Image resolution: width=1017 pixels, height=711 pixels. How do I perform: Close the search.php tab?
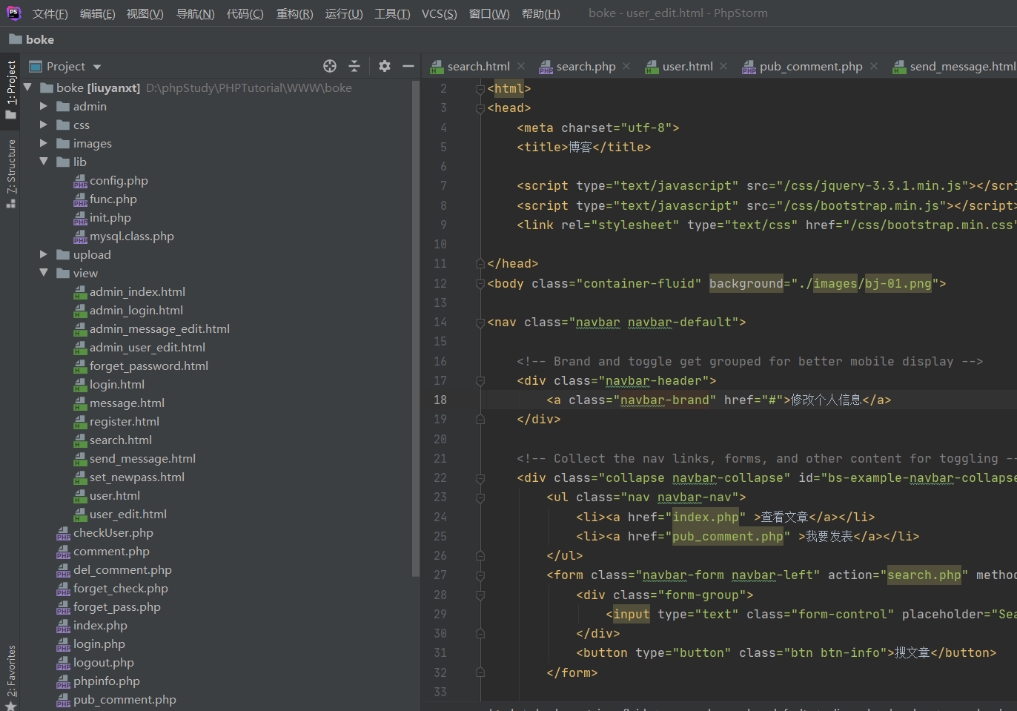(626, 66)
